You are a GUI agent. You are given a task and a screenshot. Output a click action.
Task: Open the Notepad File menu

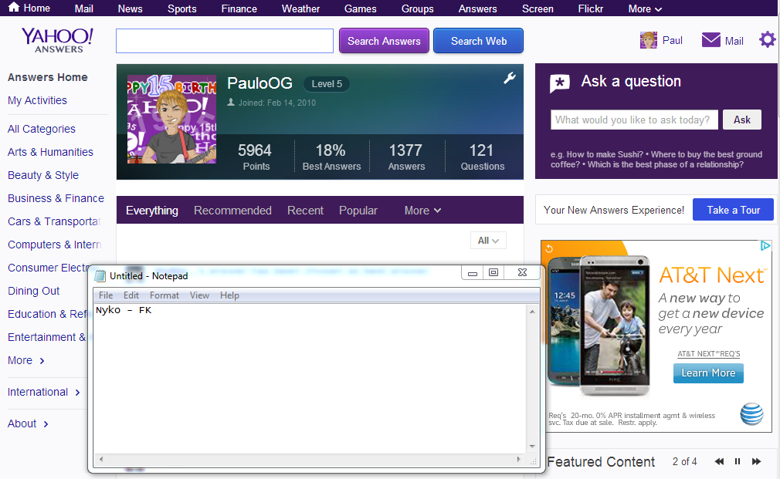coord(106,295)
